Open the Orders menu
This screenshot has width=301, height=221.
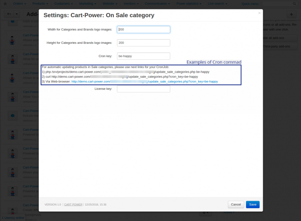pos(20,3)
